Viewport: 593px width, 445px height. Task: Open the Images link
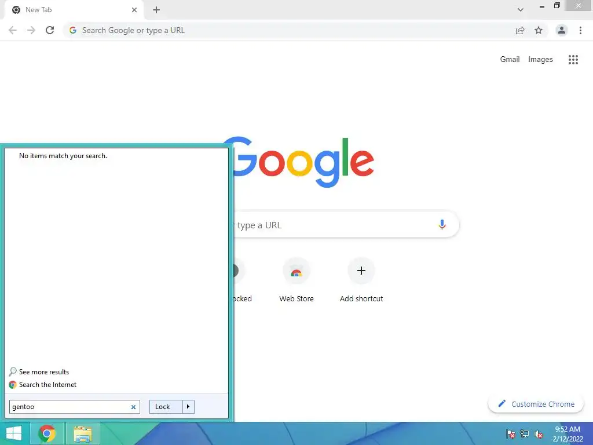click(x=540, y=60)
